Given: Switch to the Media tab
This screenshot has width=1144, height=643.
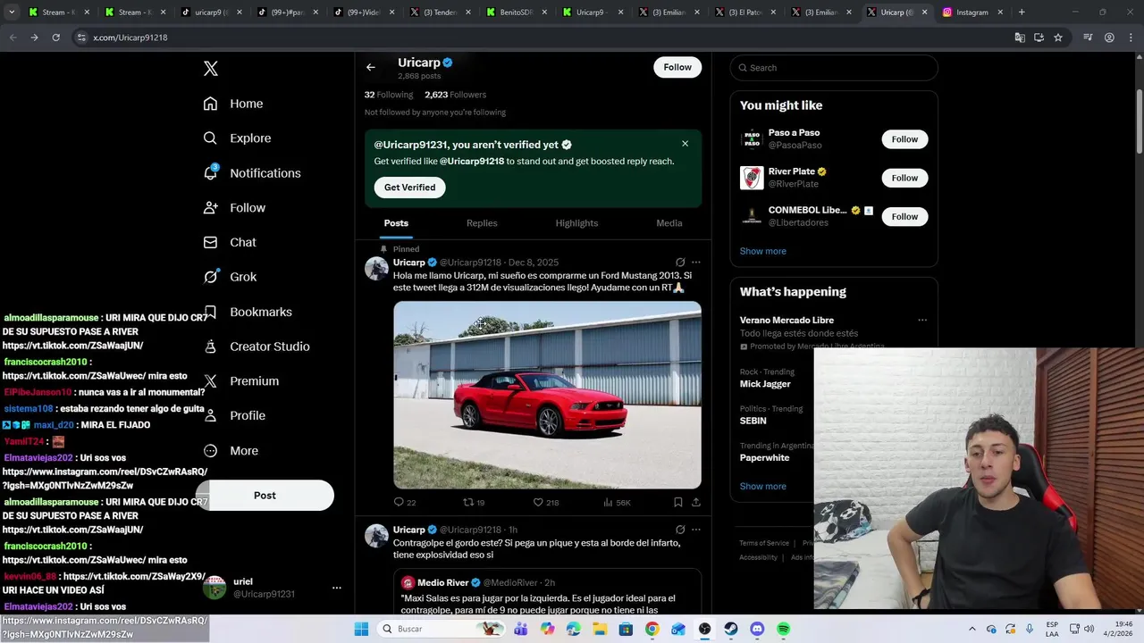Looking at the screenshot, I should click(669, 223).
